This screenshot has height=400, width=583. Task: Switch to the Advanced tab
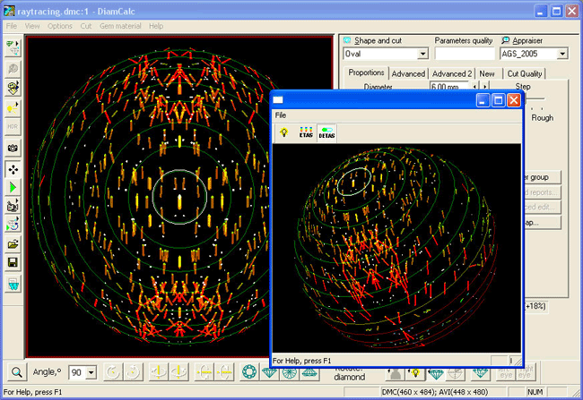click(x=408, y=73)
